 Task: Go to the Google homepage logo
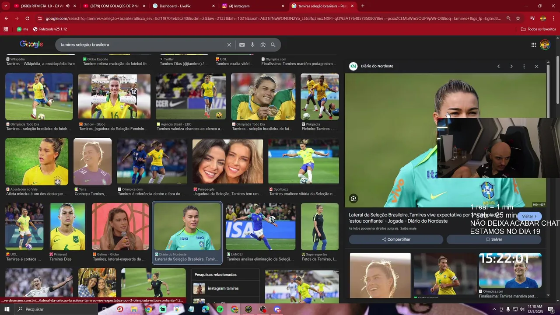tap(31, 44)
